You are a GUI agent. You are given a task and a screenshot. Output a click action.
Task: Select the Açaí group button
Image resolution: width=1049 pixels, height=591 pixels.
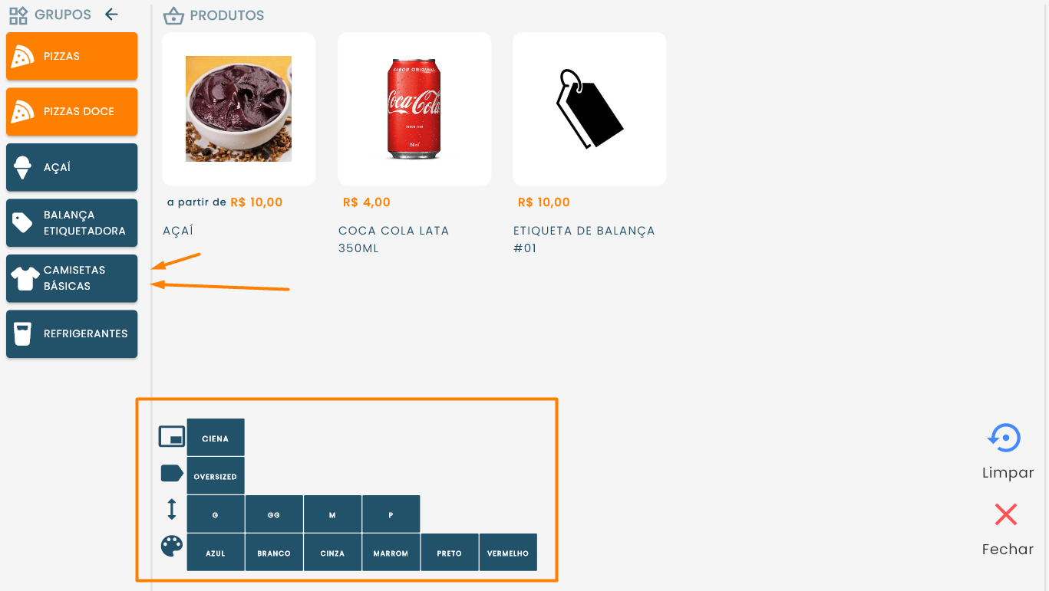click(x=72, y=167)
